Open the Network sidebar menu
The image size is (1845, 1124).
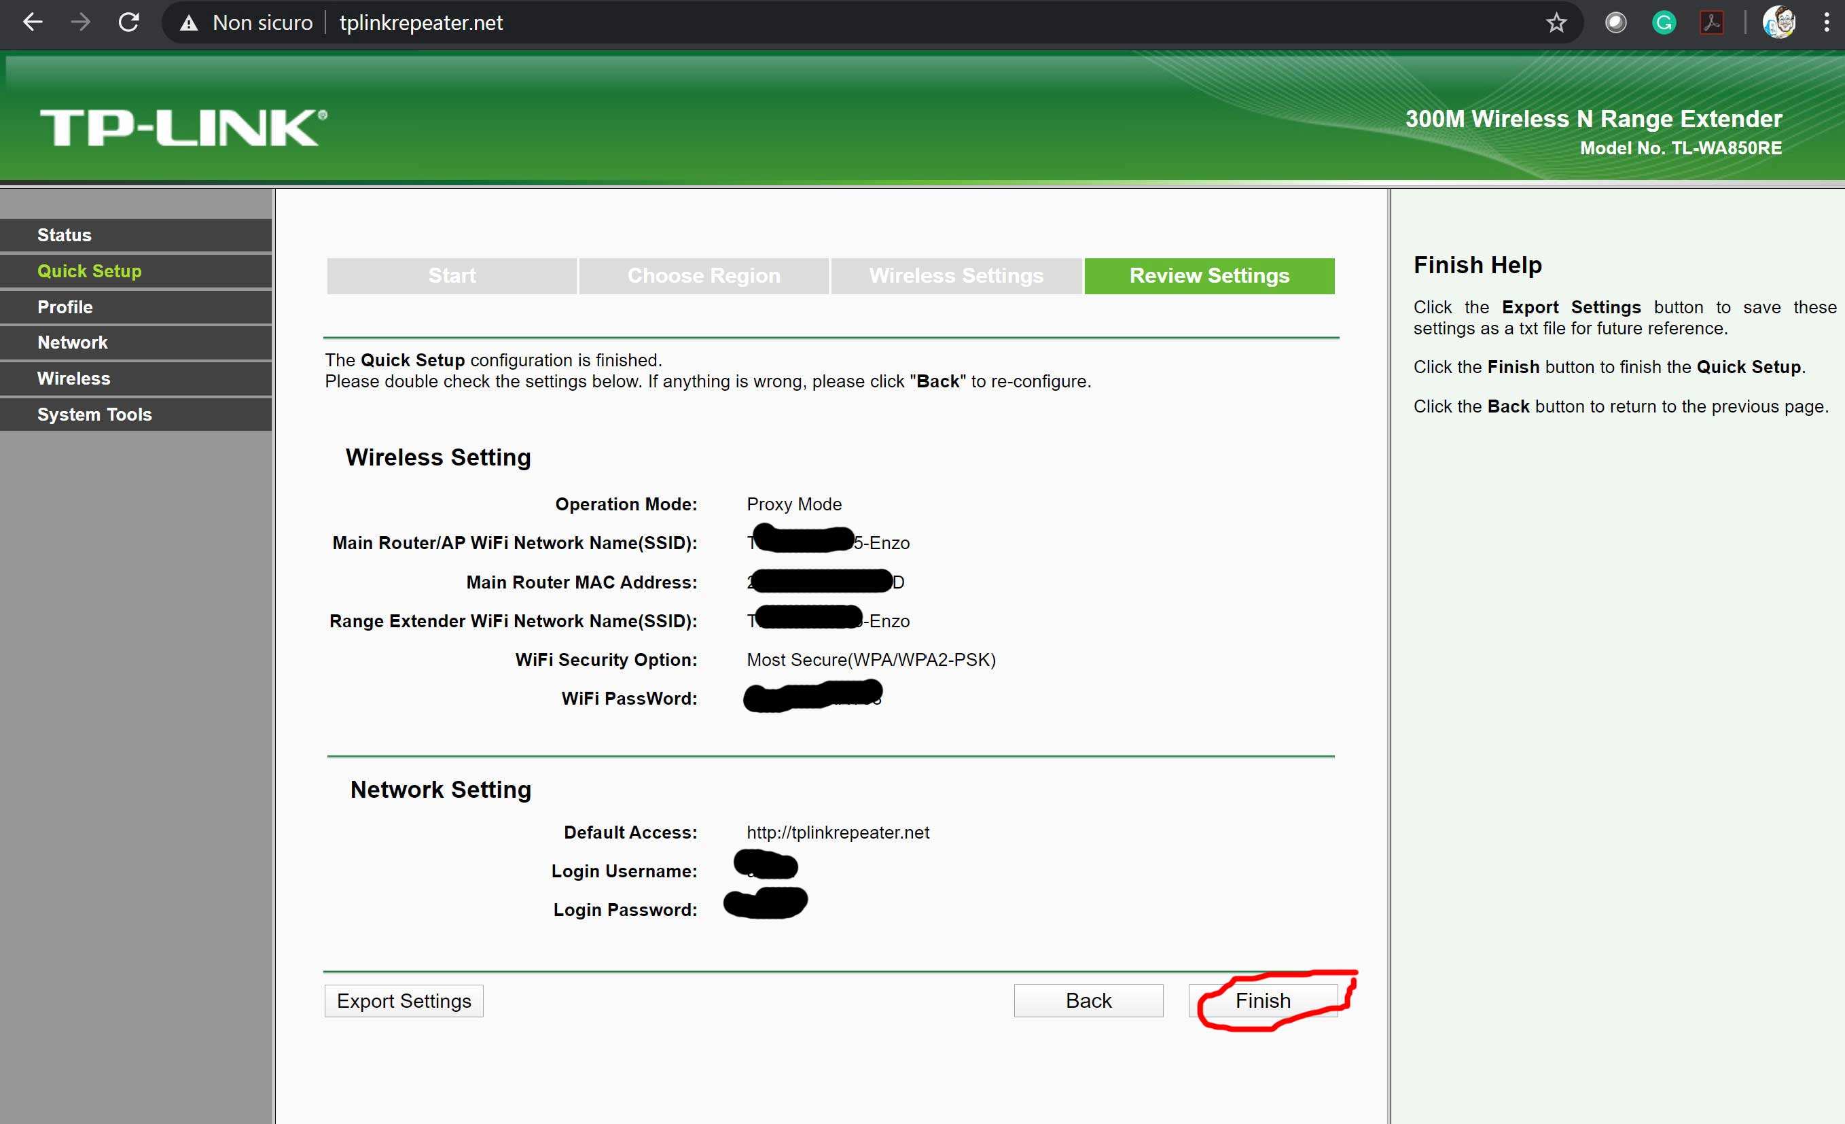73,343
